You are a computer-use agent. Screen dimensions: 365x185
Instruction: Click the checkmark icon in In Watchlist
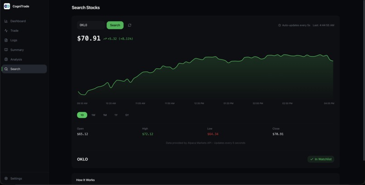pos(312,159)
